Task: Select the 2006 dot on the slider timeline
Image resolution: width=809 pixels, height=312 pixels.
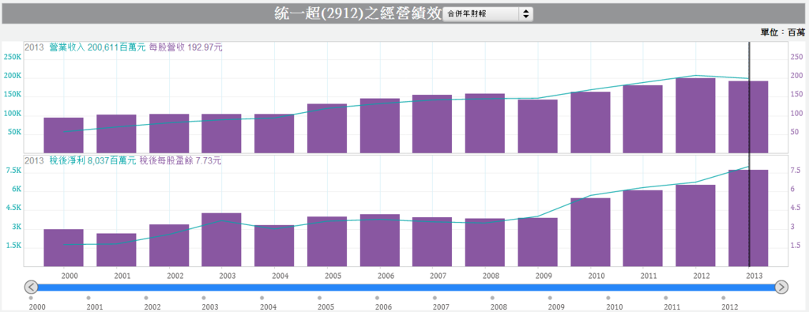Action: coord(377,298)
